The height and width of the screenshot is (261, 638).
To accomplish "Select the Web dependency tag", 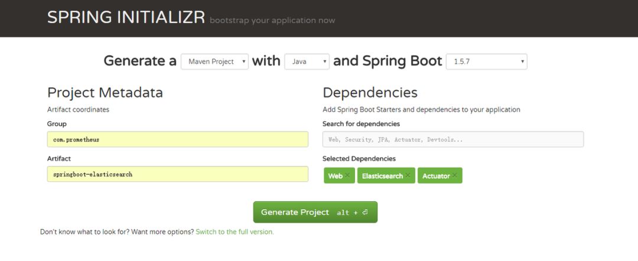I will [339, 175].
